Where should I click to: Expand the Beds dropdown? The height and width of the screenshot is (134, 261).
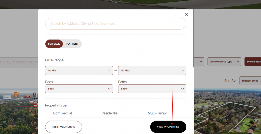click(79, 89)
